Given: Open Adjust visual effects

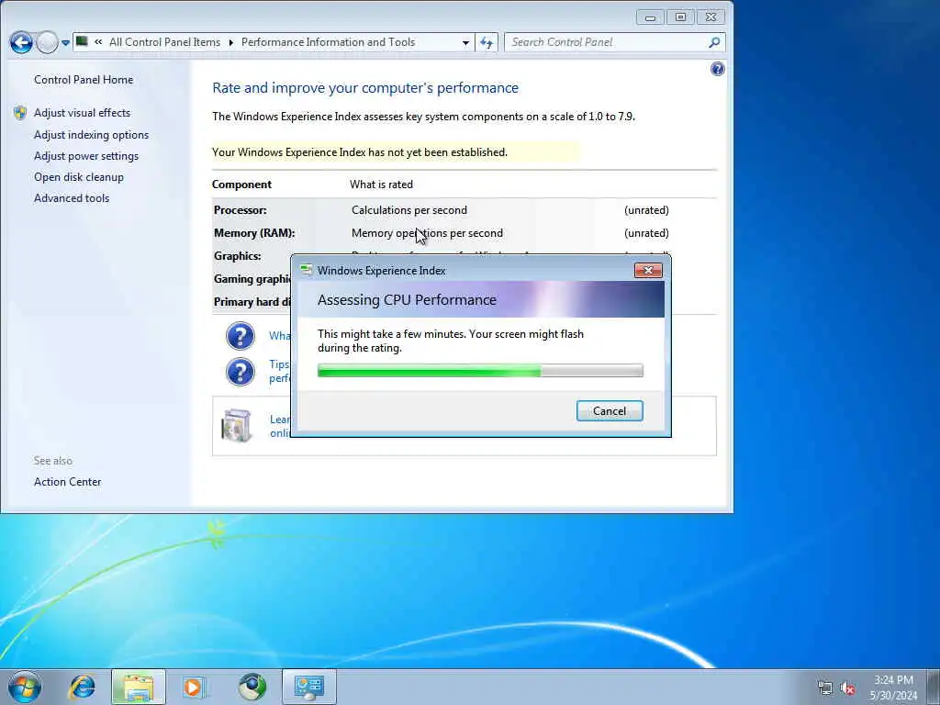Looking at the screenshot, I should (82, 113).
